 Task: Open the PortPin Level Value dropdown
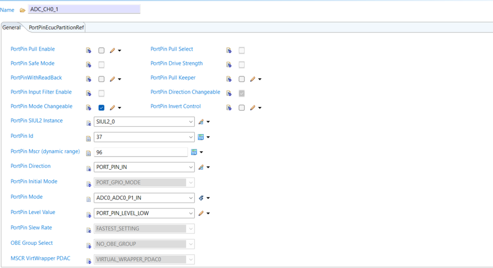point(191,213)
